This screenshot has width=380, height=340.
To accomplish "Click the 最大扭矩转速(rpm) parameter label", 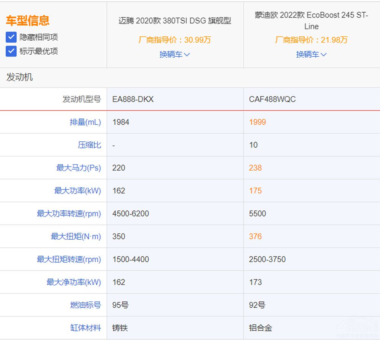I will pyautogui.click(x=69, y=259).
